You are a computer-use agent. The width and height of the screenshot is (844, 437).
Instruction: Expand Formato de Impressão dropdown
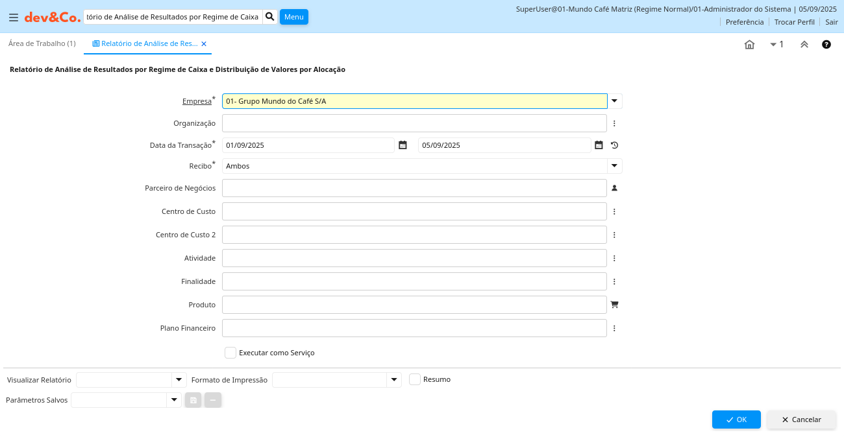tap(394, 380)
